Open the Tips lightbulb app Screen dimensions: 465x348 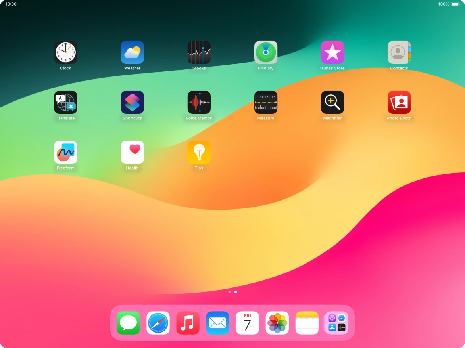coord(199,152)
